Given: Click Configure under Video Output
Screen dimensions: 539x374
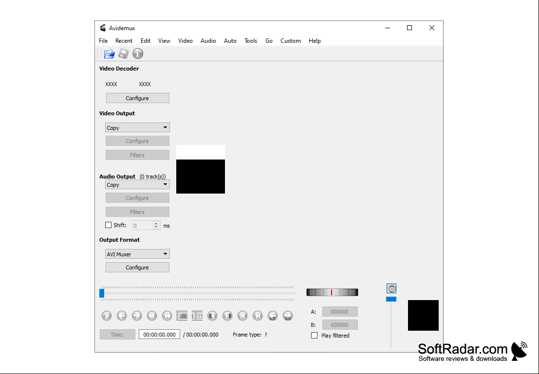Looking at the screenshot, I should (x=137, y=141).
